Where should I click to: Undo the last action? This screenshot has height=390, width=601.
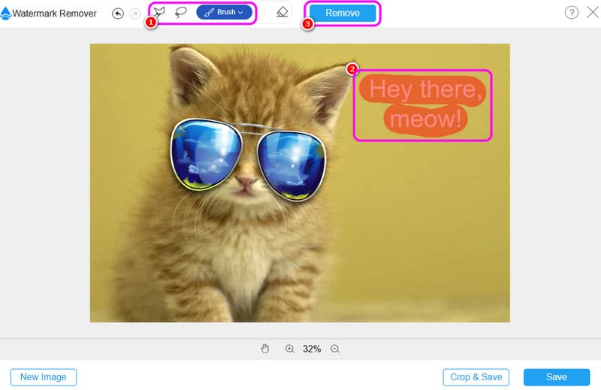(118, 13)
